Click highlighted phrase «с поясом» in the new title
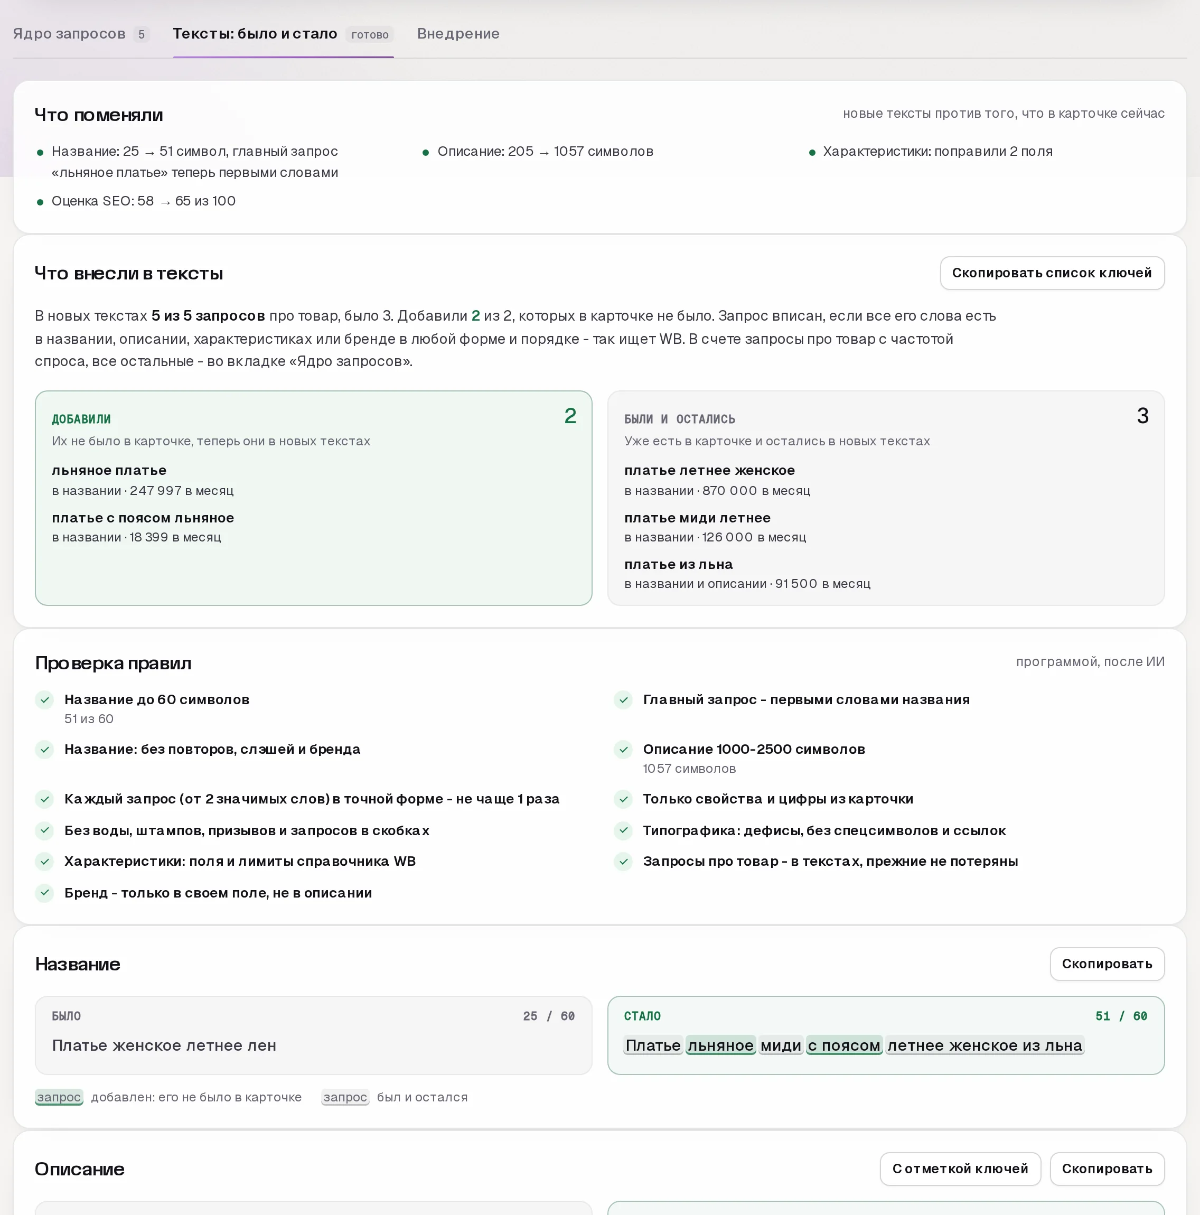Screen dimensions: 1200x1215 (844, 1045)
